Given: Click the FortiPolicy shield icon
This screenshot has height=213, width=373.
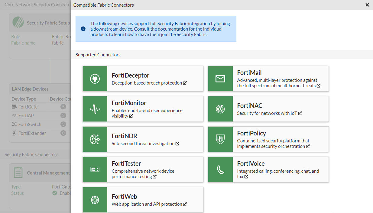Looking at the screenshot, I should [220, 139].
